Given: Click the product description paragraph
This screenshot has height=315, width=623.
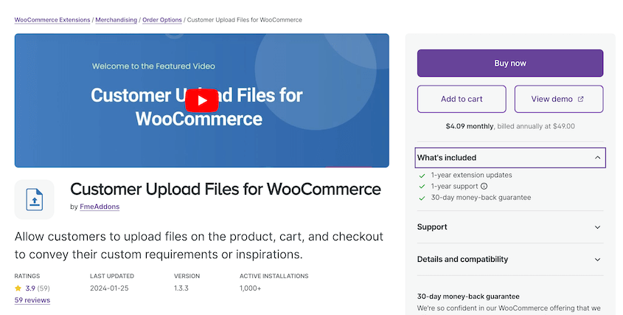Looking at the screenshot, I should pos(198,246).
